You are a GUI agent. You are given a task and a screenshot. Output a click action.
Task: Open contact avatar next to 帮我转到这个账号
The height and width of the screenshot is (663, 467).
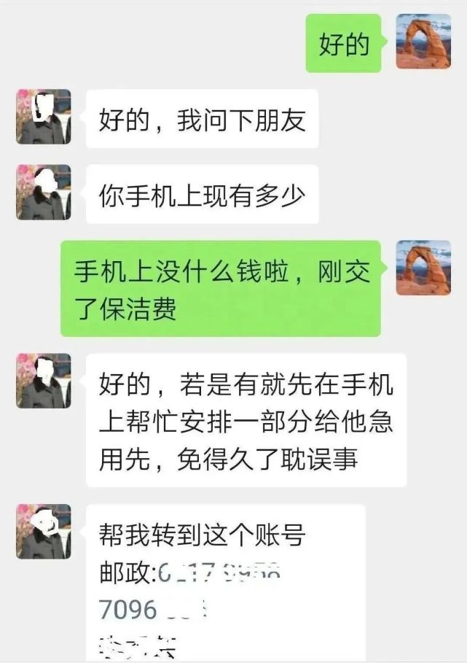44,532
